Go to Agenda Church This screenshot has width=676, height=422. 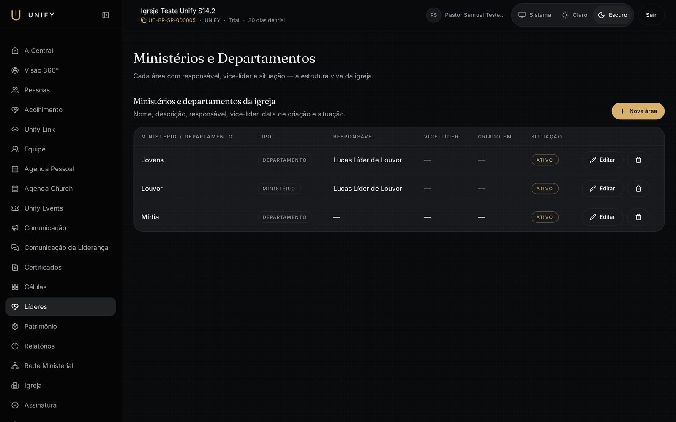[x=61, y=189]
